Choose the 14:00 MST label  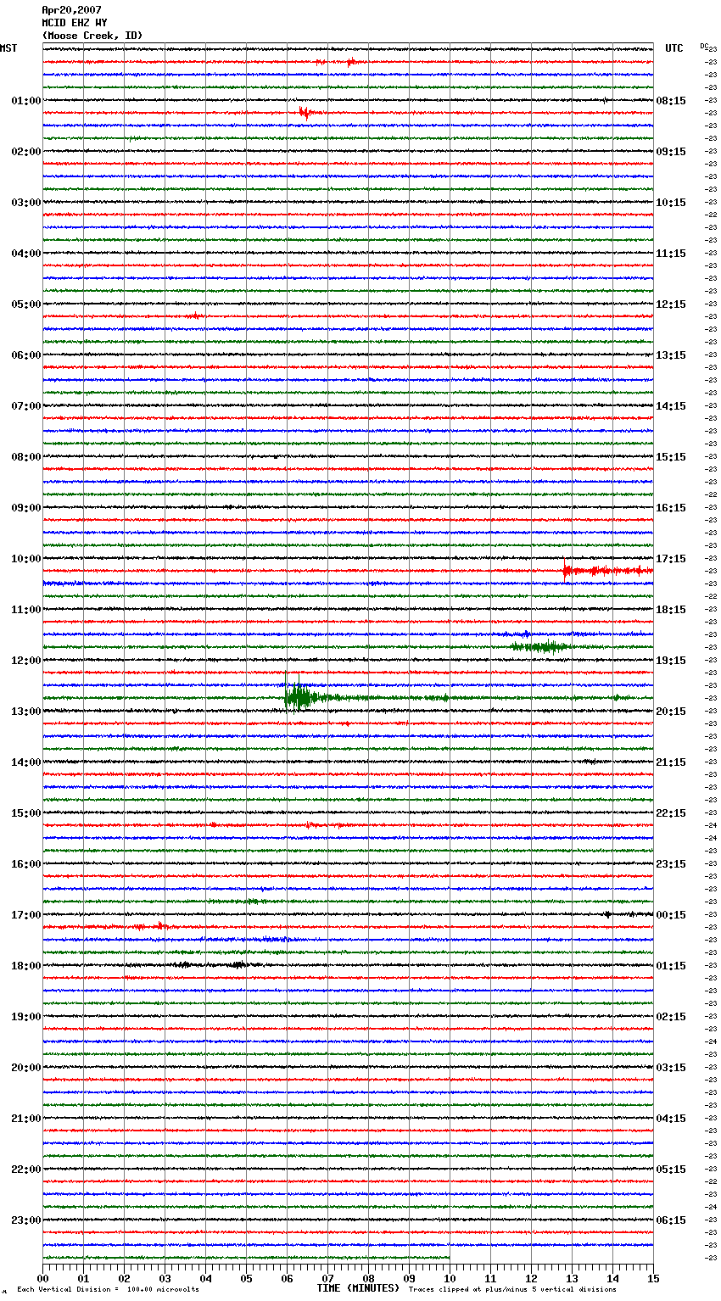pos(26,762)
